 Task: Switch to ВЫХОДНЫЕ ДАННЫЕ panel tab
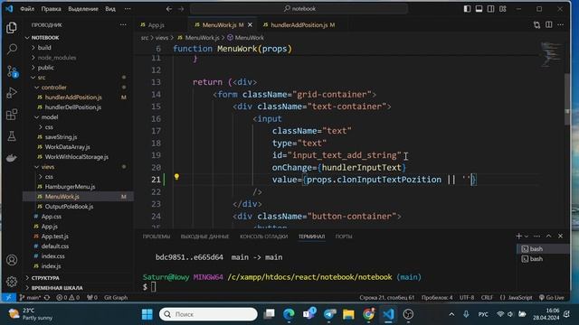point(204,237)
